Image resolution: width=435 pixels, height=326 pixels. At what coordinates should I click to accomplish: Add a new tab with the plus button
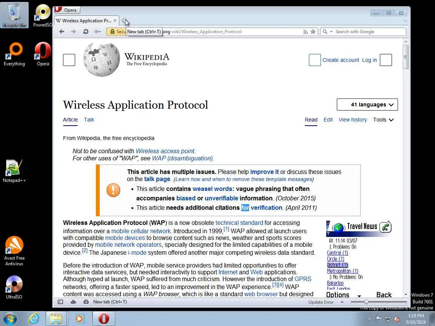125,21
